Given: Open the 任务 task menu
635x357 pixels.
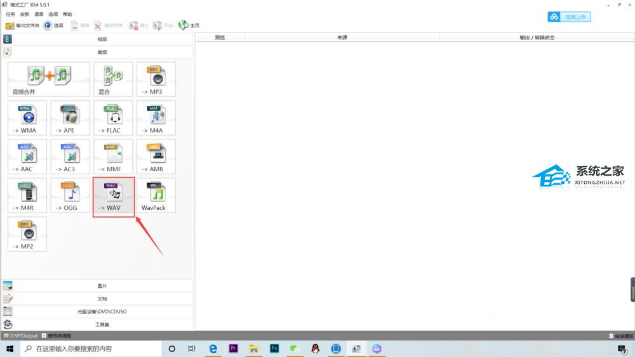Looking at the screenshot, I should pos(11,14).
